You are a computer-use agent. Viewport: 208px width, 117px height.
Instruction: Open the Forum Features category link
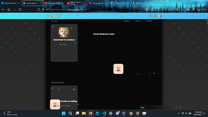tap(58, 83)
